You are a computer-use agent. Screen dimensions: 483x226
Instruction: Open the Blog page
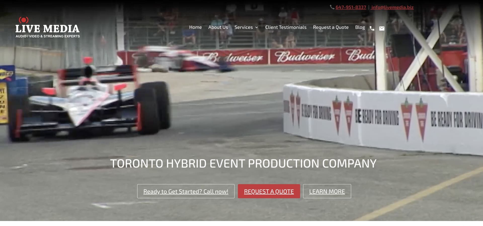pyautogui.click(x=360, y=27)
